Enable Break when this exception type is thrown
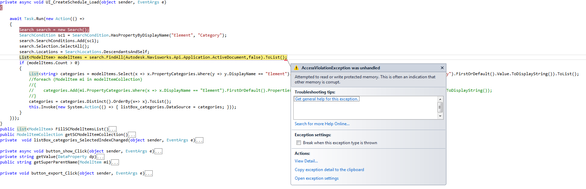586x189 pixels. (x=299, y=143)
